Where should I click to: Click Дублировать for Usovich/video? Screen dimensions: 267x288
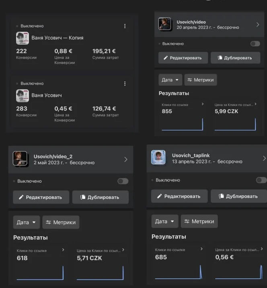236,58
